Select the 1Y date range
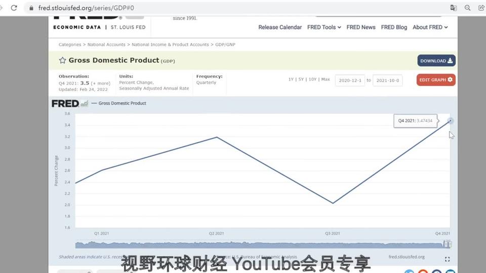 [291, 79]
